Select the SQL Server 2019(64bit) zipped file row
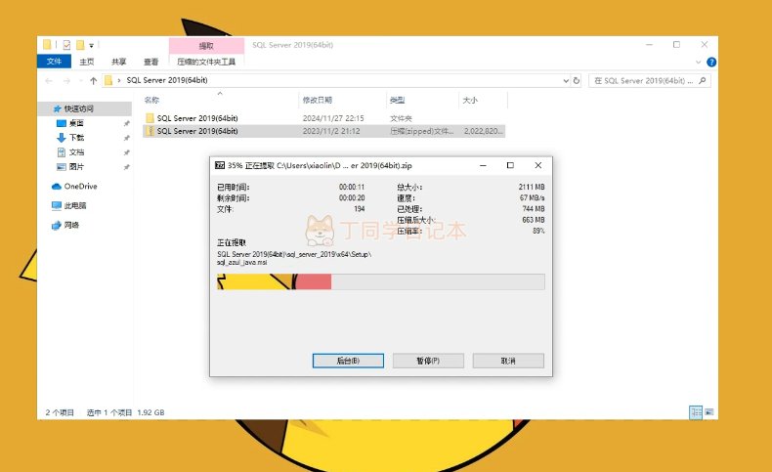Image resolution: width=772 pixels, height=472 pixels. tap(324, 131)
